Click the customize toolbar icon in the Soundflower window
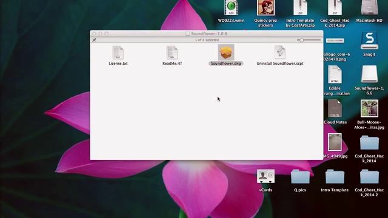Viewport: 388px width, 218px height. (x=95, y=40)
